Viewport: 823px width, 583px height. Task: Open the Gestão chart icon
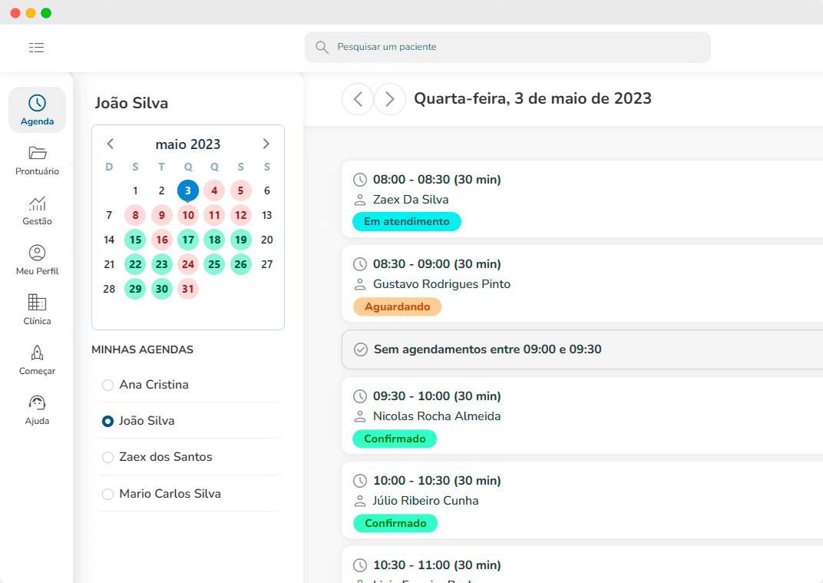point(37,204)
